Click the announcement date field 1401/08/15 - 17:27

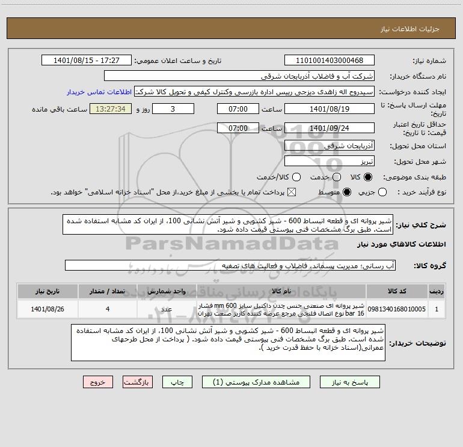click(87, 60)
